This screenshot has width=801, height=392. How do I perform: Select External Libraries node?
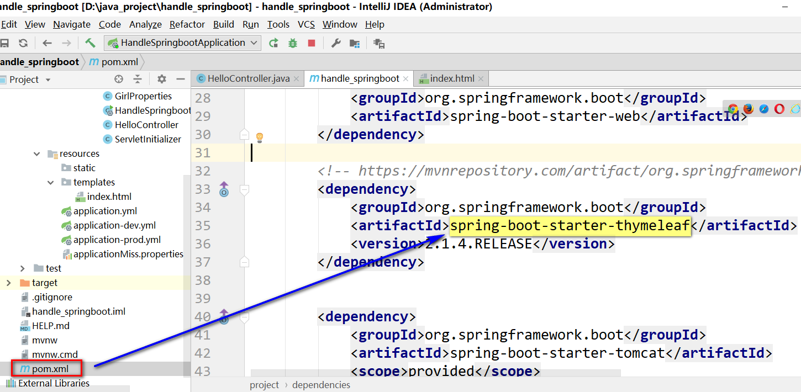[x=48, y=383]
